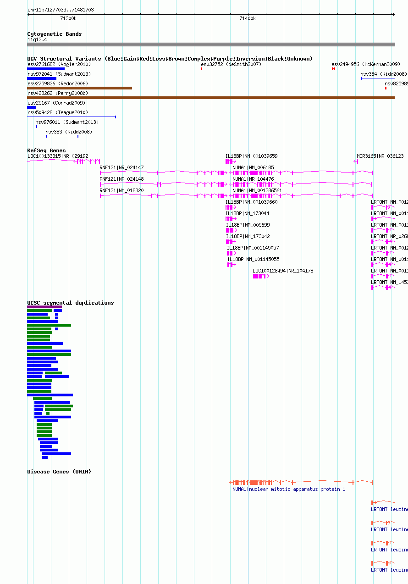Open variant esv32752 (deSmith2007) label

click(x=231, y=64)
